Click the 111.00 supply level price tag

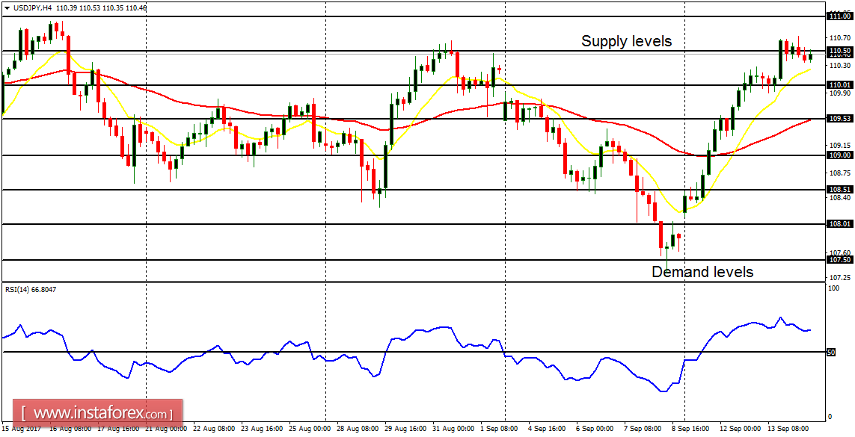(x=839, y=15)
